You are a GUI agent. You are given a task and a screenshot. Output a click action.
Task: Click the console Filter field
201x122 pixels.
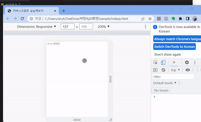pos(173,77)
